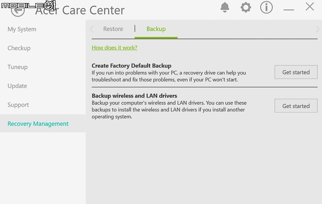Viewport: 322px width, 204px height.
Task: Click the left chevron beside the tabs
Action: [x=92, y=29]
